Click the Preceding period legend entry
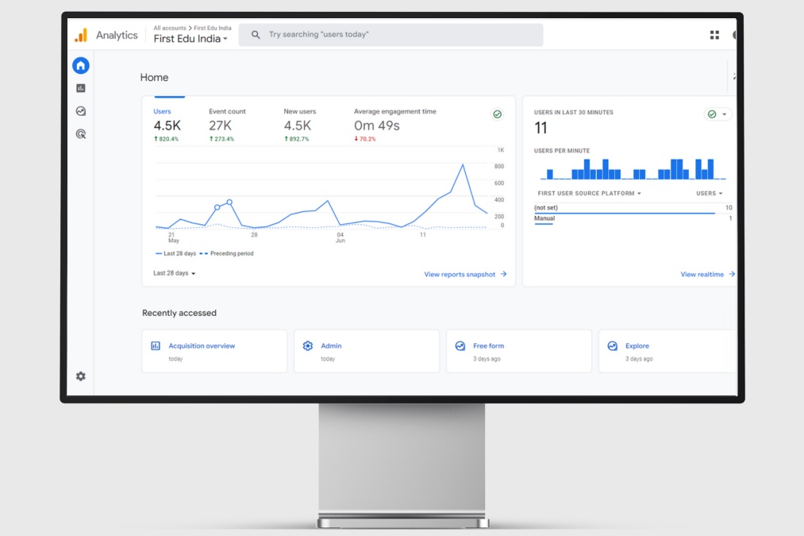This screenshot has width=804, height=536. click(227, 253)
